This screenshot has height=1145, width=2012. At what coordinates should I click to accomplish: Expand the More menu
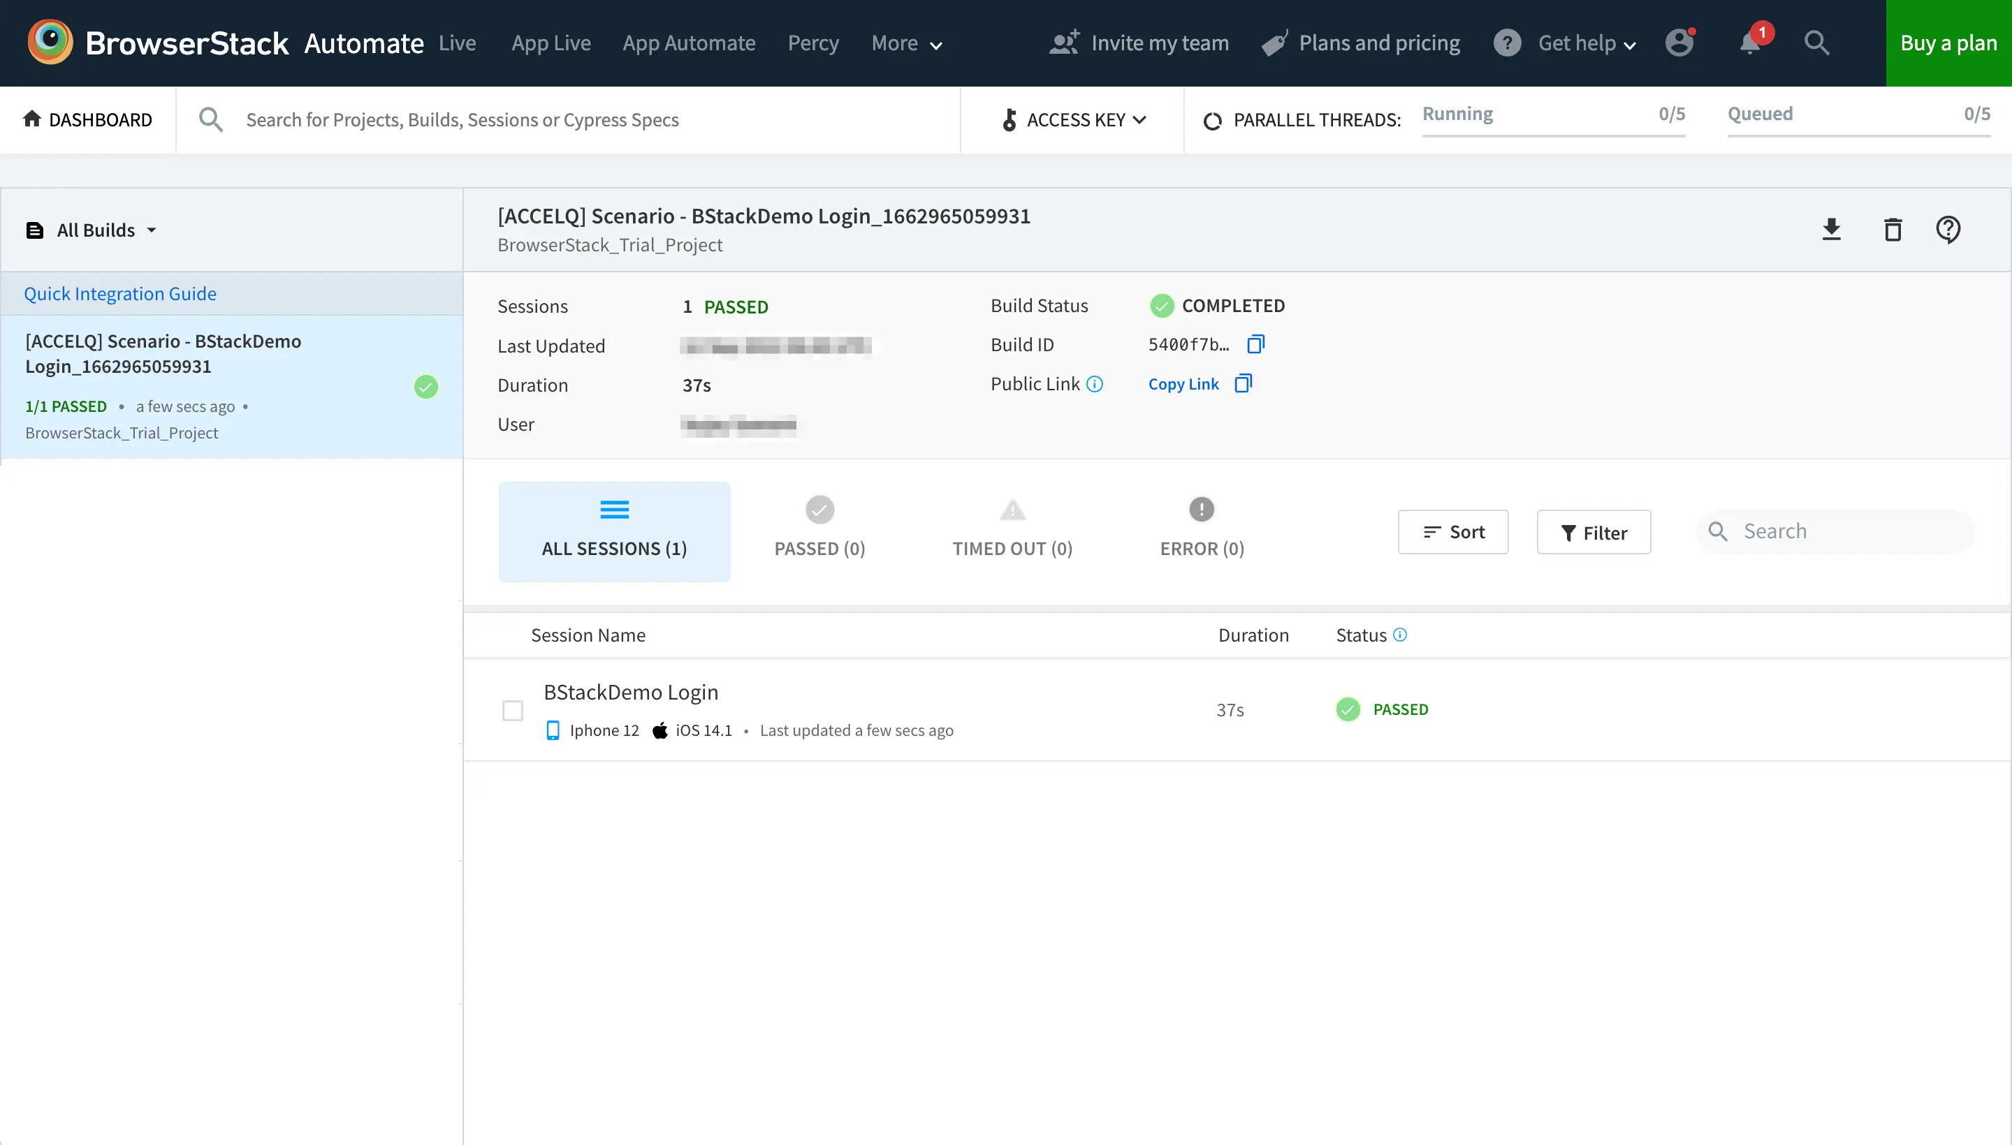(x=905, y=43)
